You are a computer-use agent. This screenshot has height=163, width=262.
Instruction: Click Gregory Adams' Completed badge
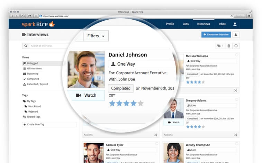point(192,119)
